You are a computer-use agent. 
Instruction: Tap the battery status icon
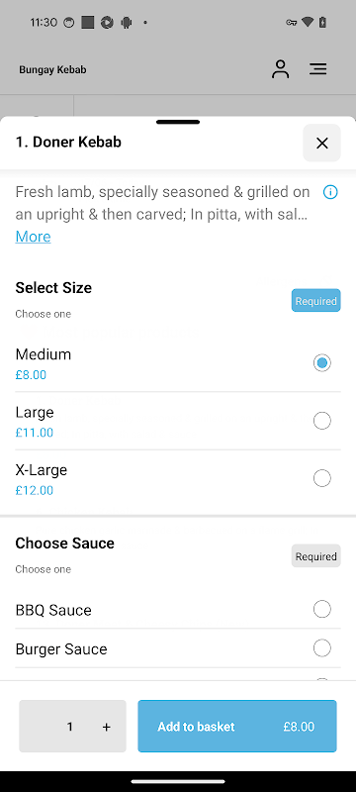pos(322,22)
